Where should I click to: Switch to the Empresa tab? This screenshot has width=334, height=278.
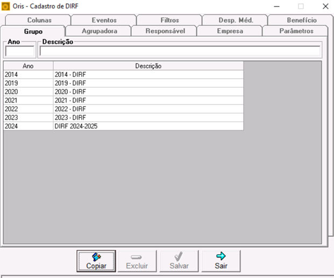tap(230, 31)
